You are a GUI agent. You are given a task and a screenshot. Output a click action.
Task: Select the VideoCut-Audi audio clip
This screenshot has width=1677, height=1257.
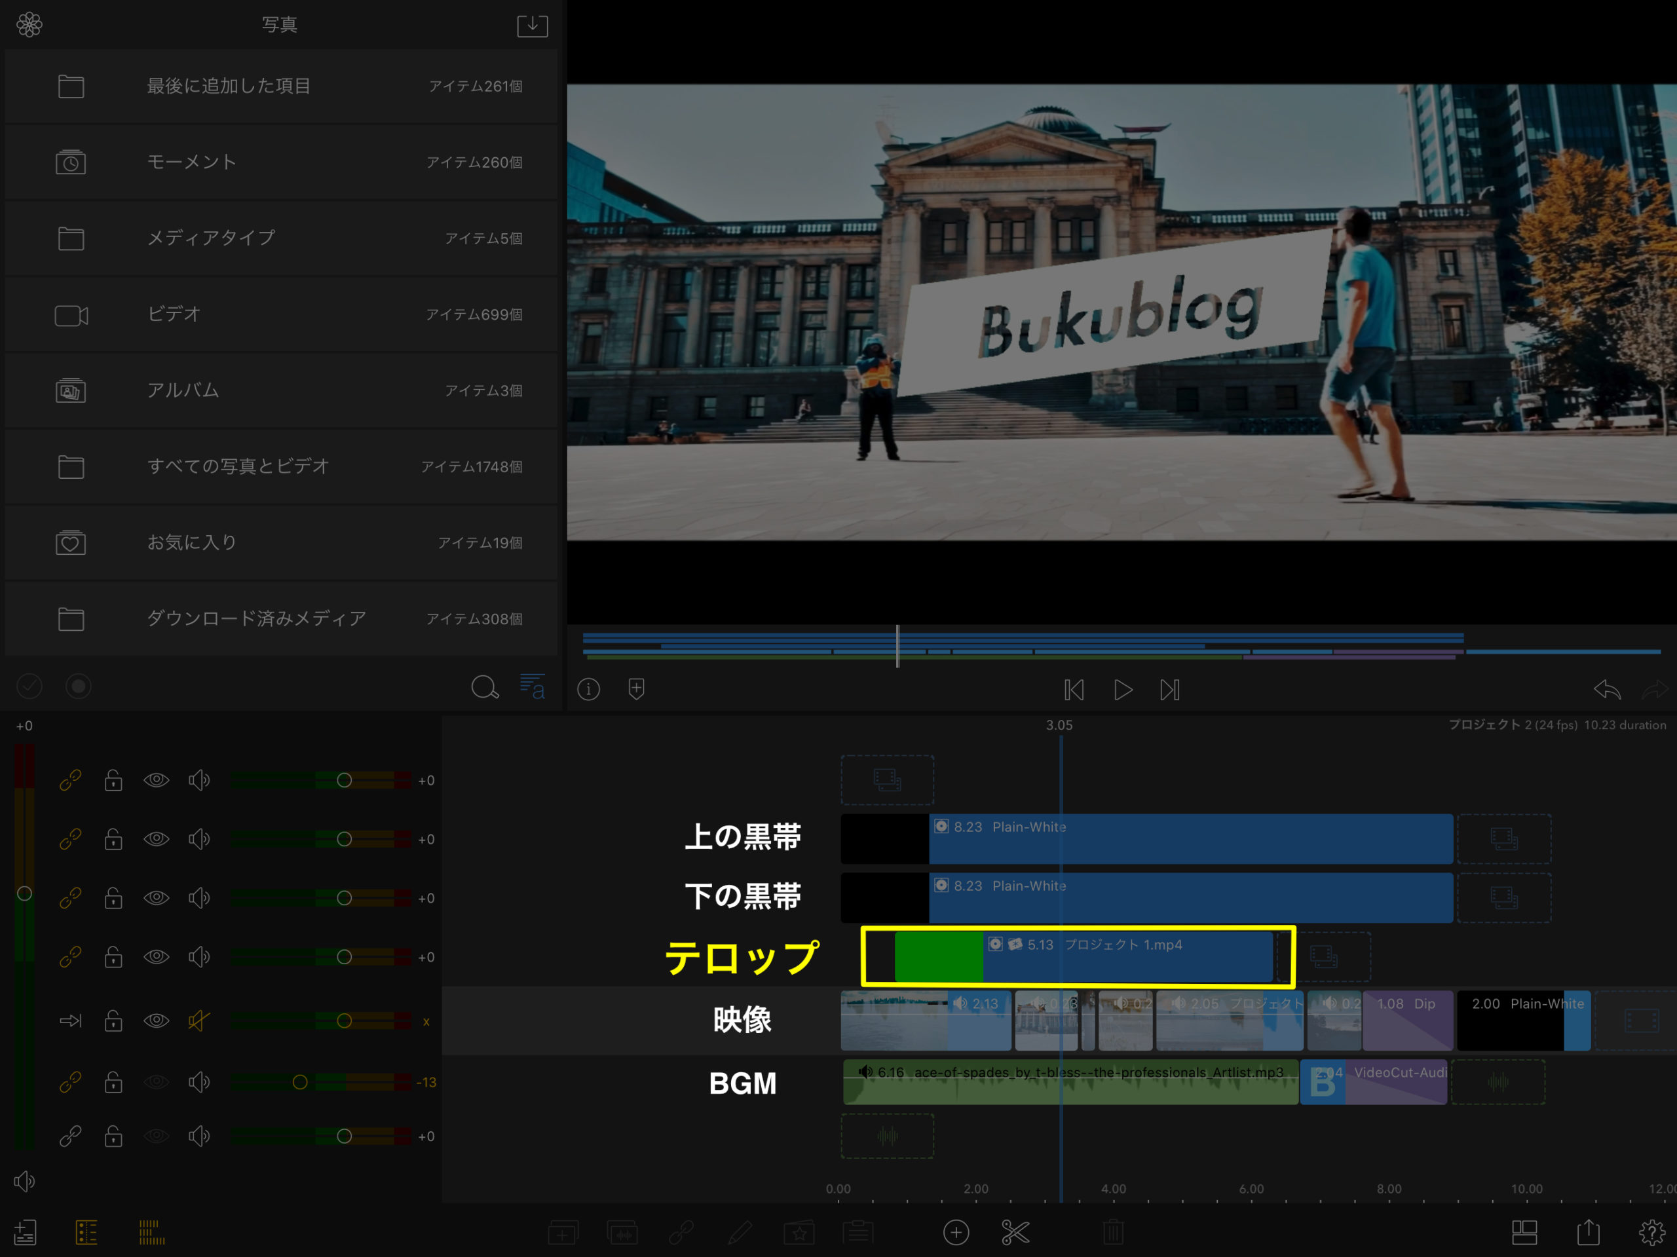(1374, 1082)
